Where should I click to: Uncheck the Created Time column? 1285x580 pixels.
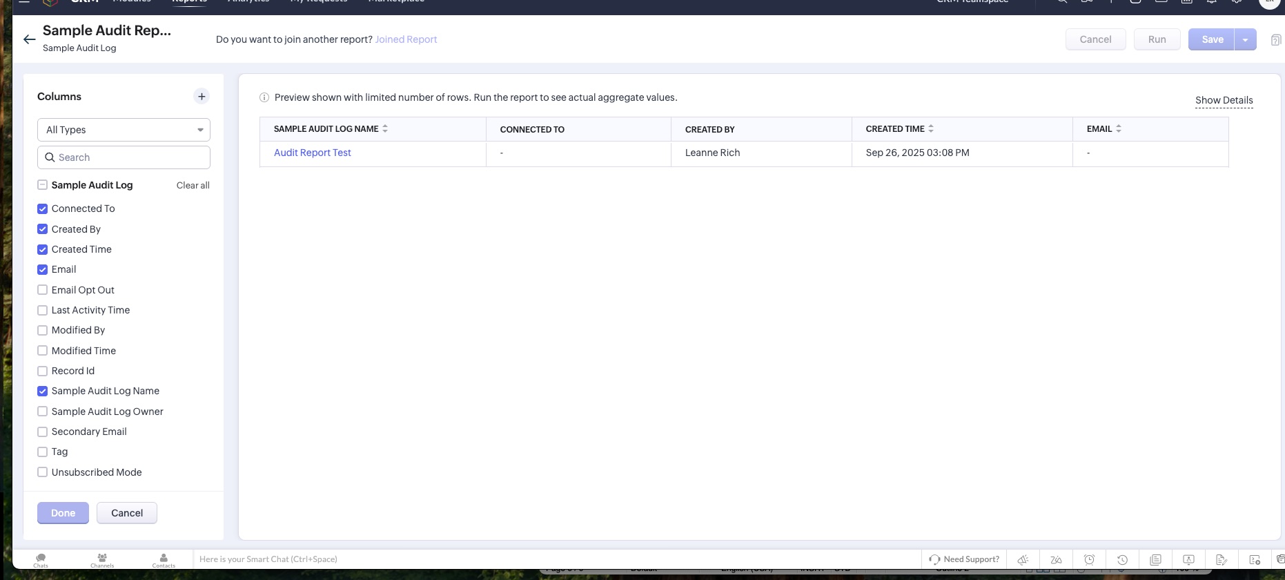[x=42, y=249]
